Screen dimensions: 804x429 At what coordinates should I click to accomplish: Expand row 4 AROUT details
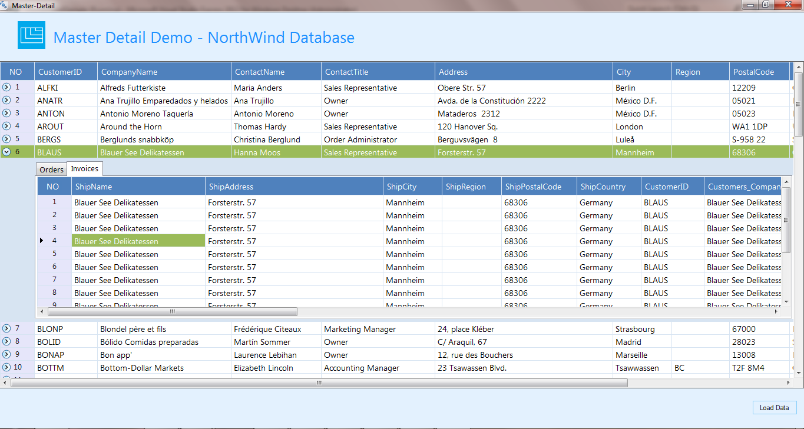tap(6, 126)
